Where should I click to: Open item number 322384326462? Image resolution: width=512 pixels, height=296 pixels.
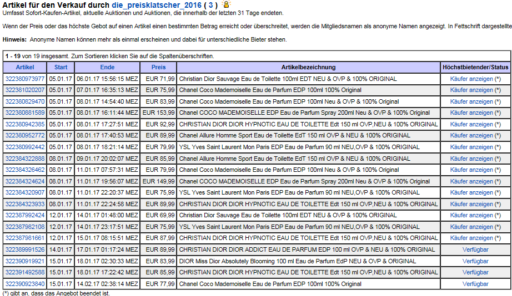click(25, 170)
